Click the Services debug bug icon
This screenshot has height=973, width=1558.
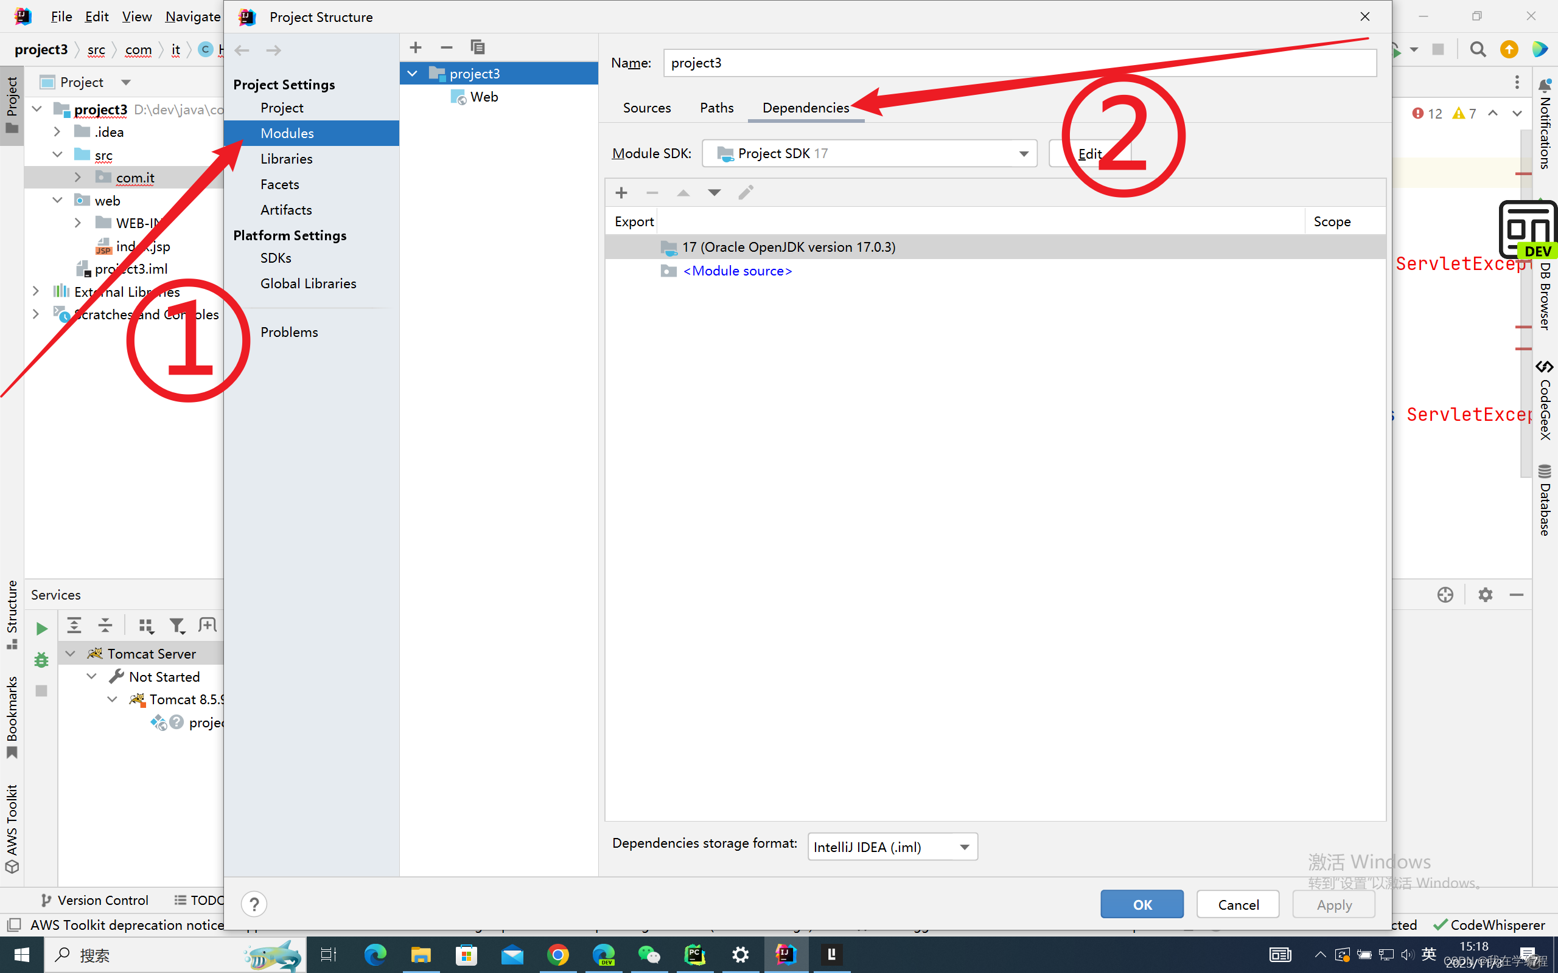coord(42,660)
